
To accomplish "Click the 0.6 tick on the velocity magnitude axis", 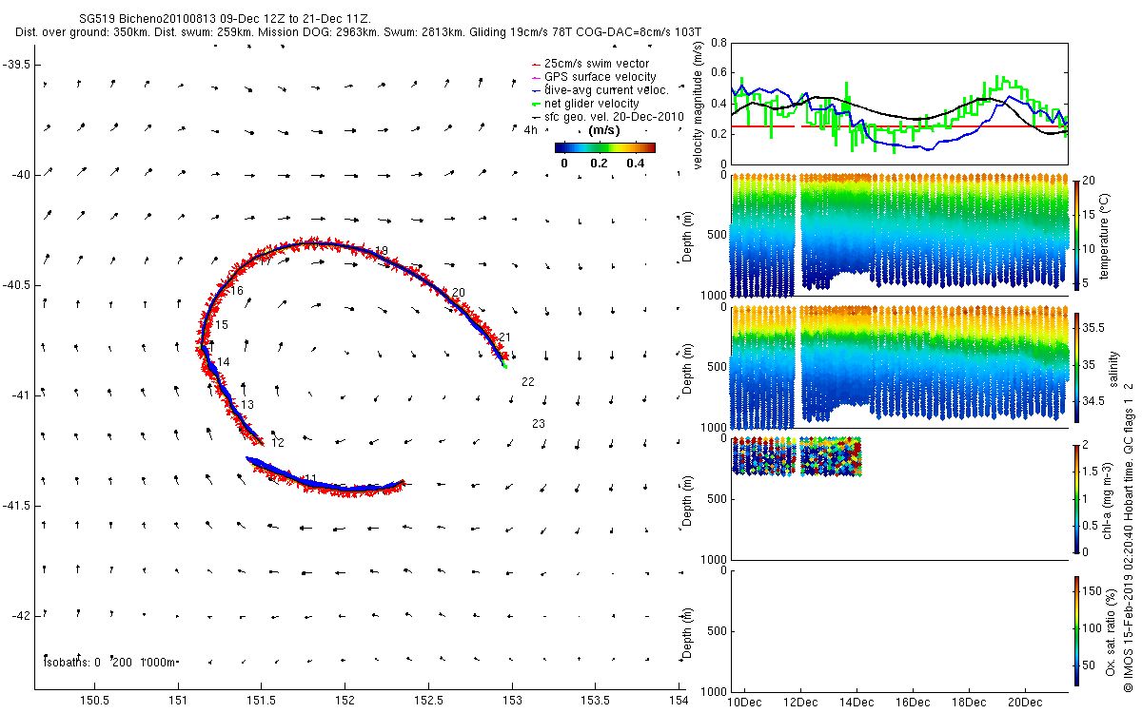I will coord(720,73).
